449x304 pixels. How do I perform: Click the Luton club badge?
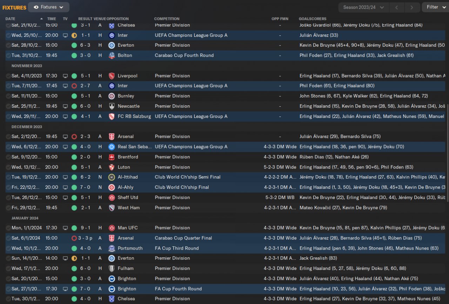112,167
